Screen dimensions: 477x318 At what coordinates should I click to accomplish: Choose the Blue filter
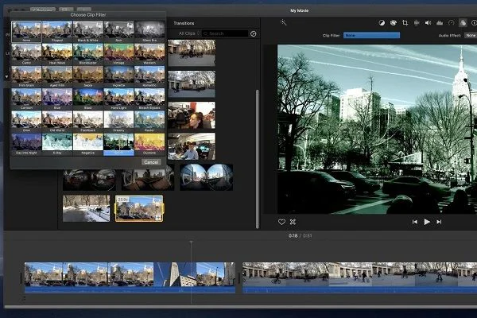[x=57, y=99]
